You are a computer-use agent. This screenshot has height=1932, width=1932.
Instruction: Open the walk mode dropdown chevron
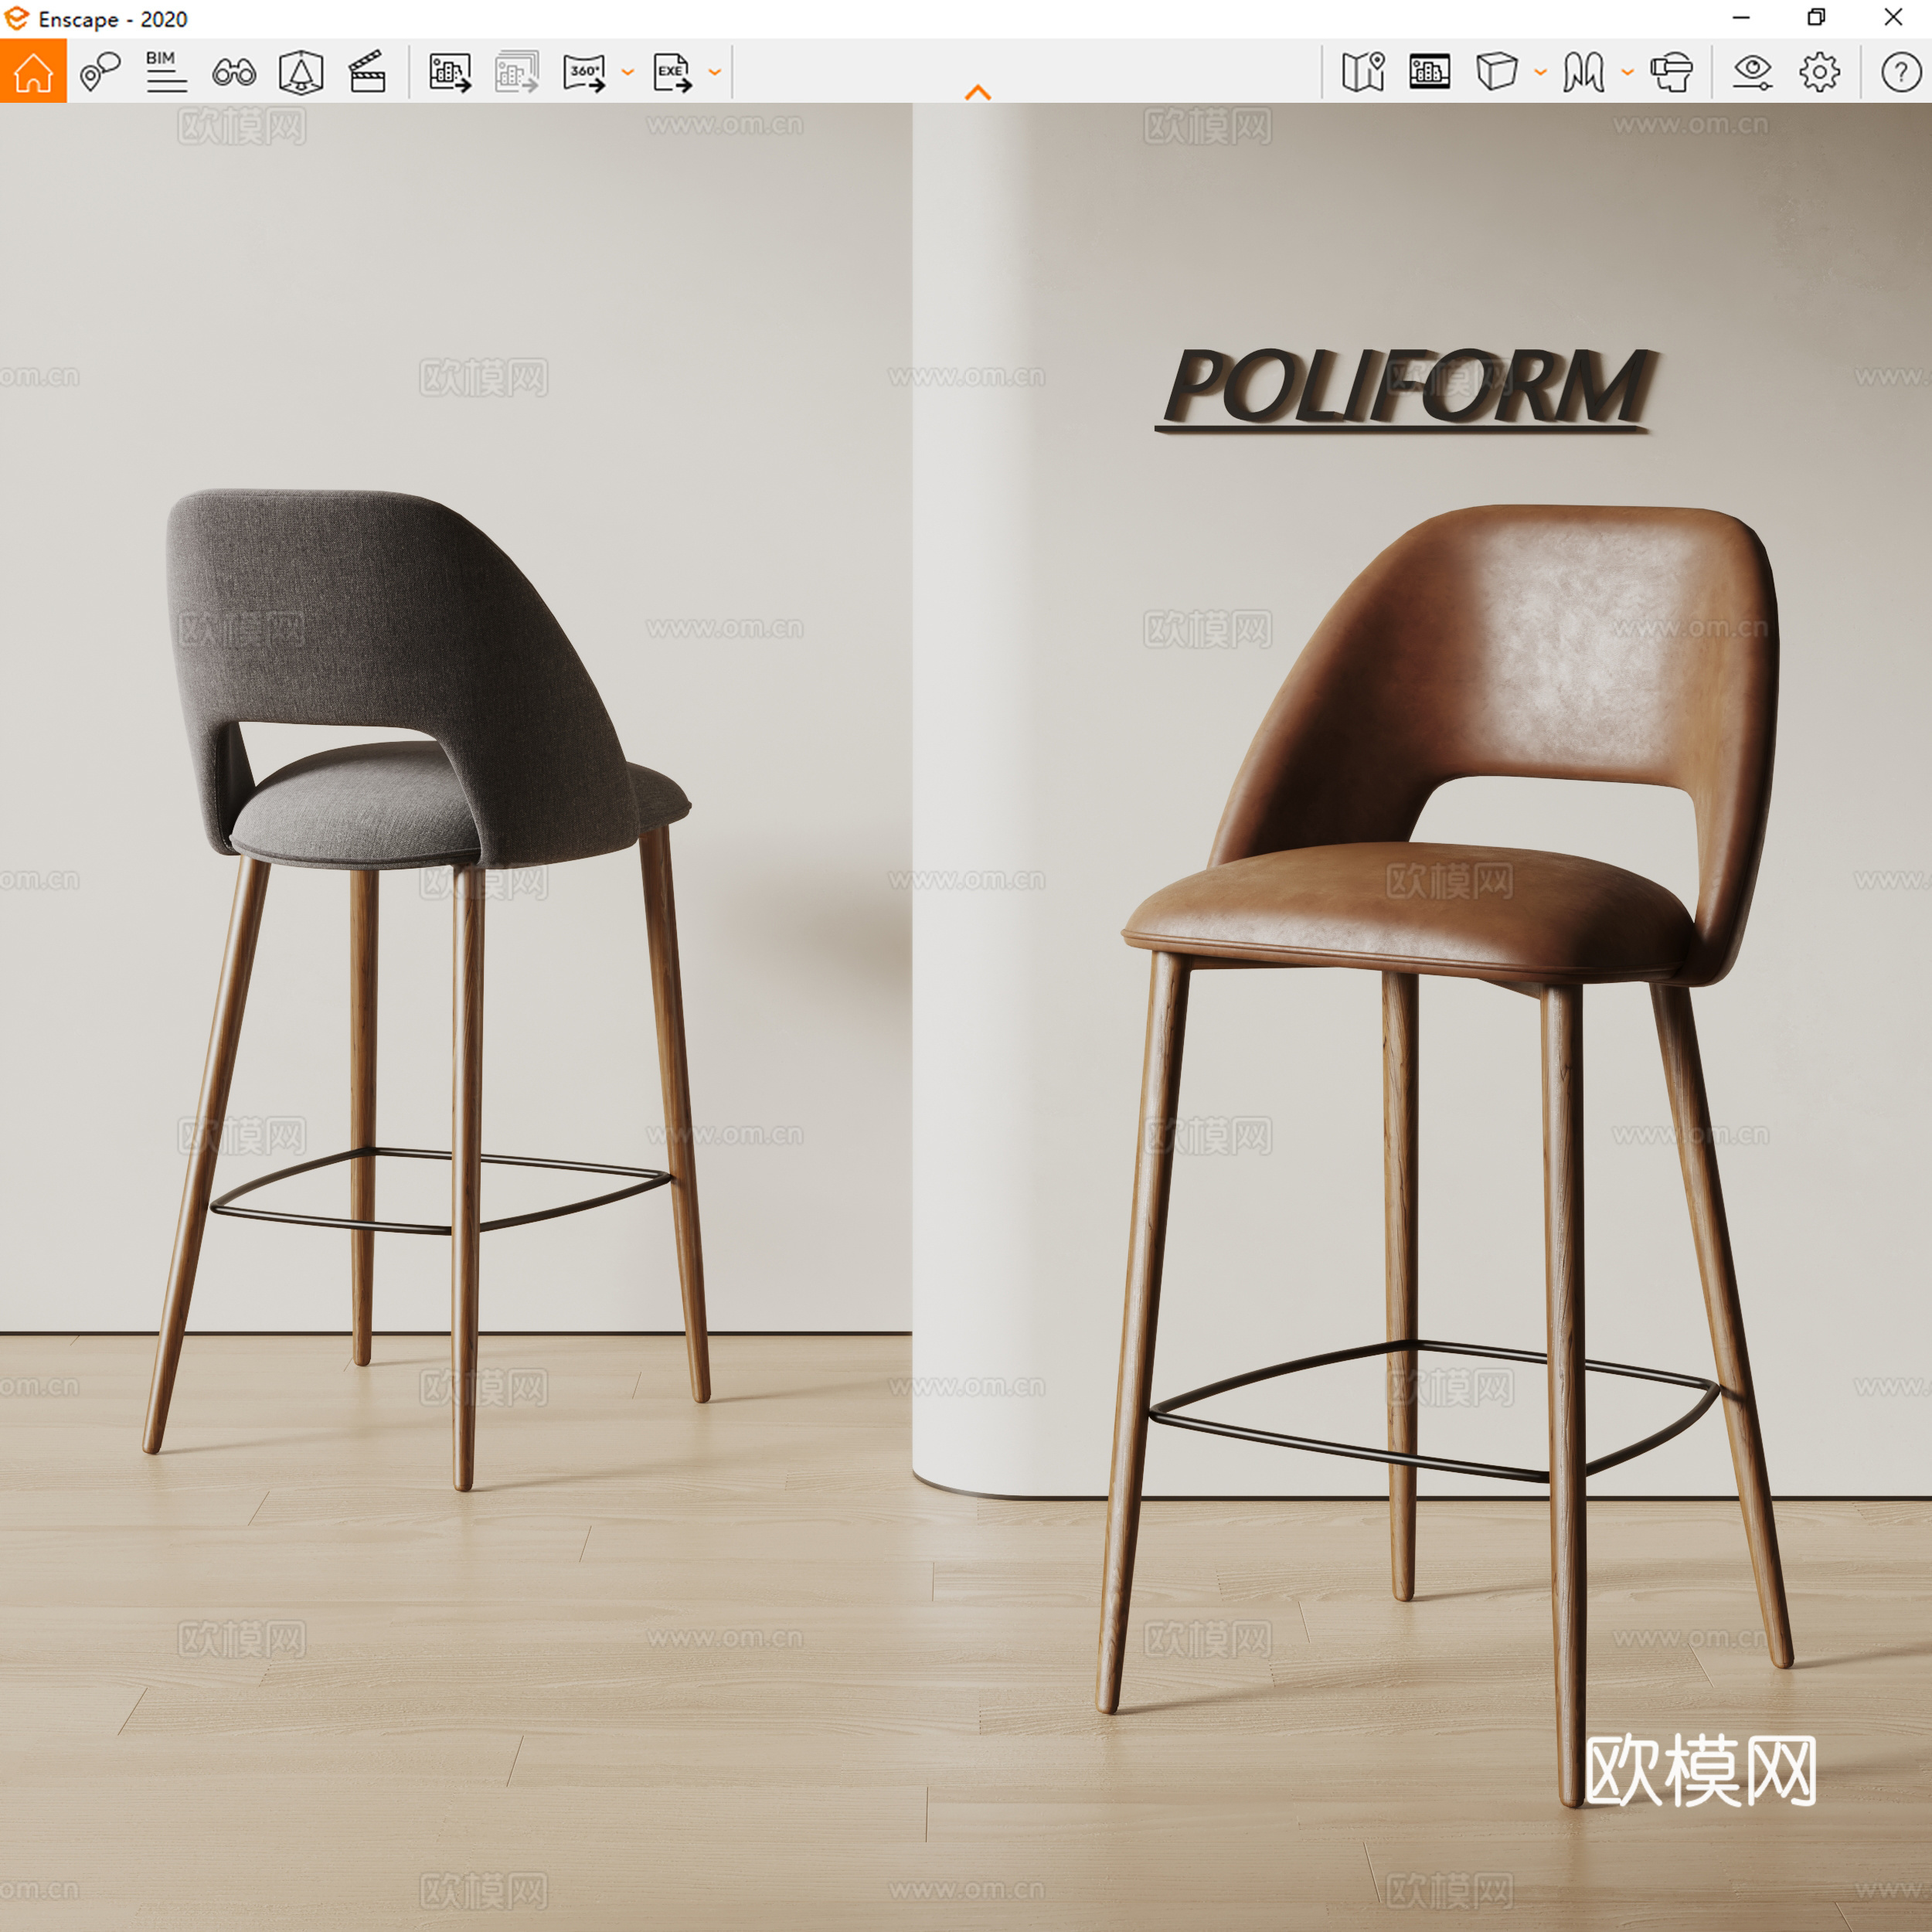point(1627,72)
